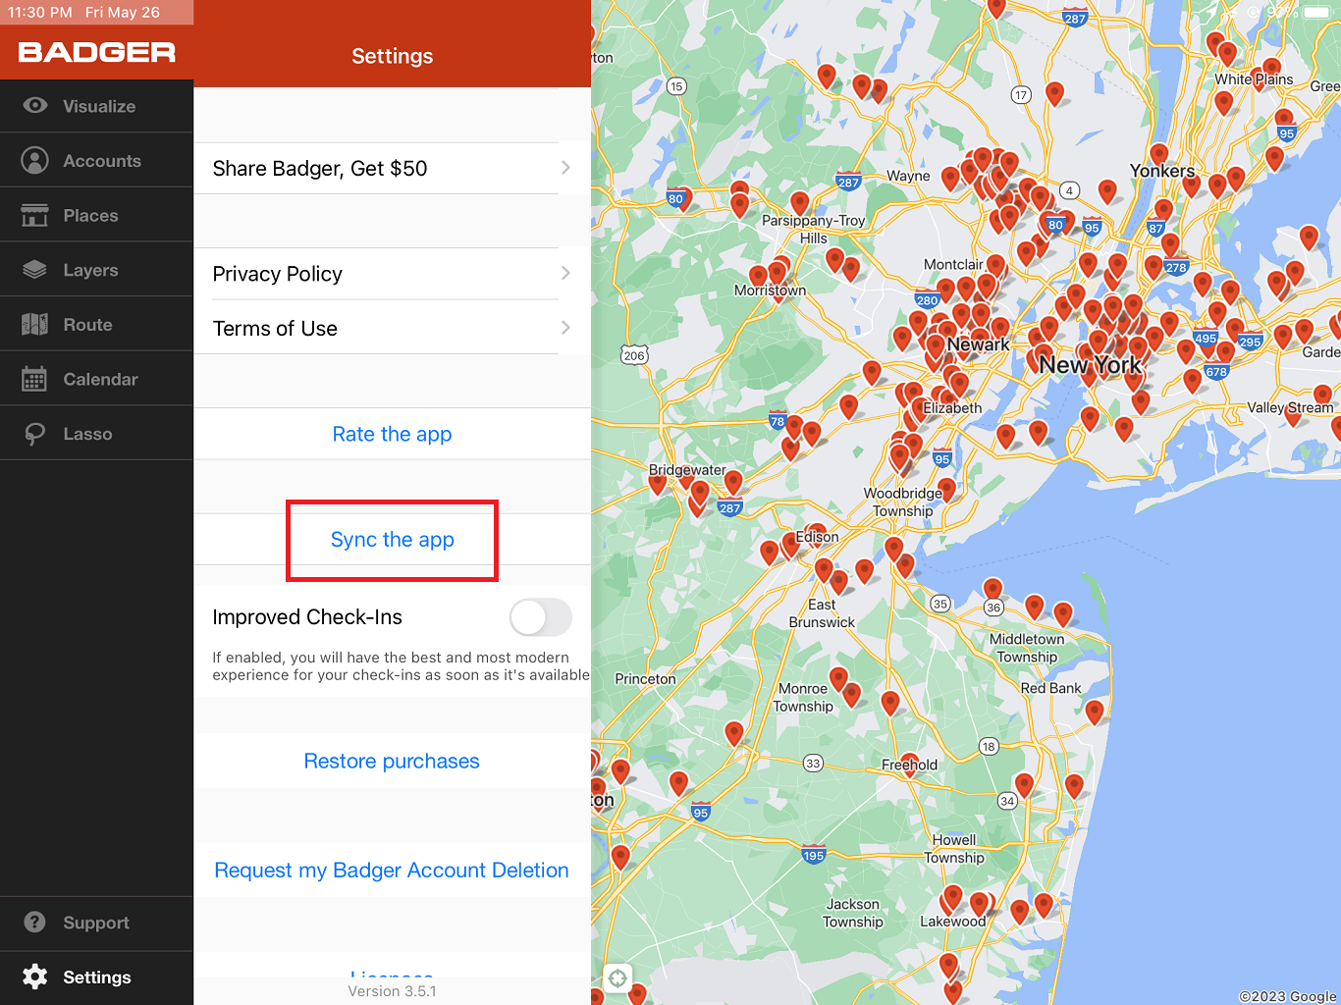Click Sync the app
This screenshot has height=1005, width=1341.
(392, 540)
